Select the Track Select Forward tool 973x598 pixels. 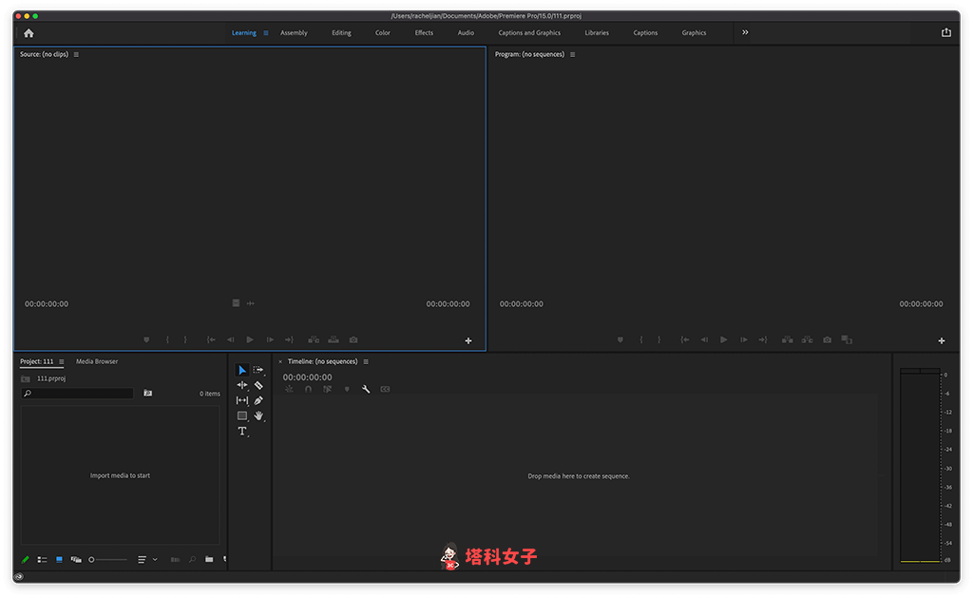(257, 369)
